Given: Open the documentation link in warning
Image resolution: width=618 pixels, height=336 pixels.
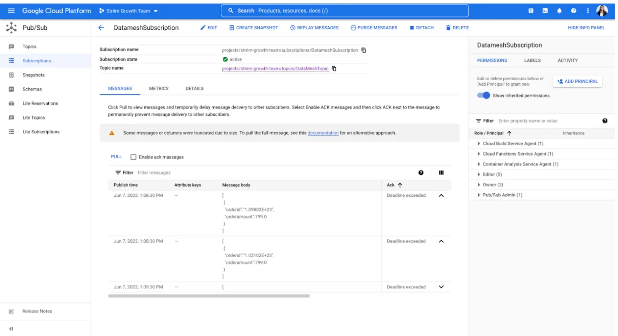Looking at the screenshot, I should click(323, 133).
